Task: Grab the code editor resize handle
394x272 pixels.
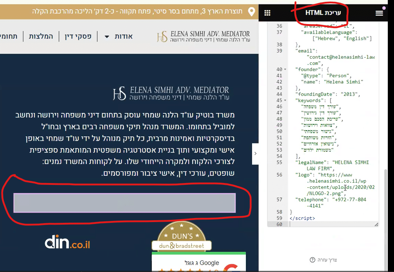Action: [x=376, y=225]
